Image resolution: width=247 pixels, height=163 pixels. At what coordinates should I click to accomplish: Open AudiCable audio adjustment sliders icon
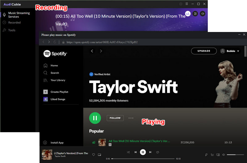point(195,14)
